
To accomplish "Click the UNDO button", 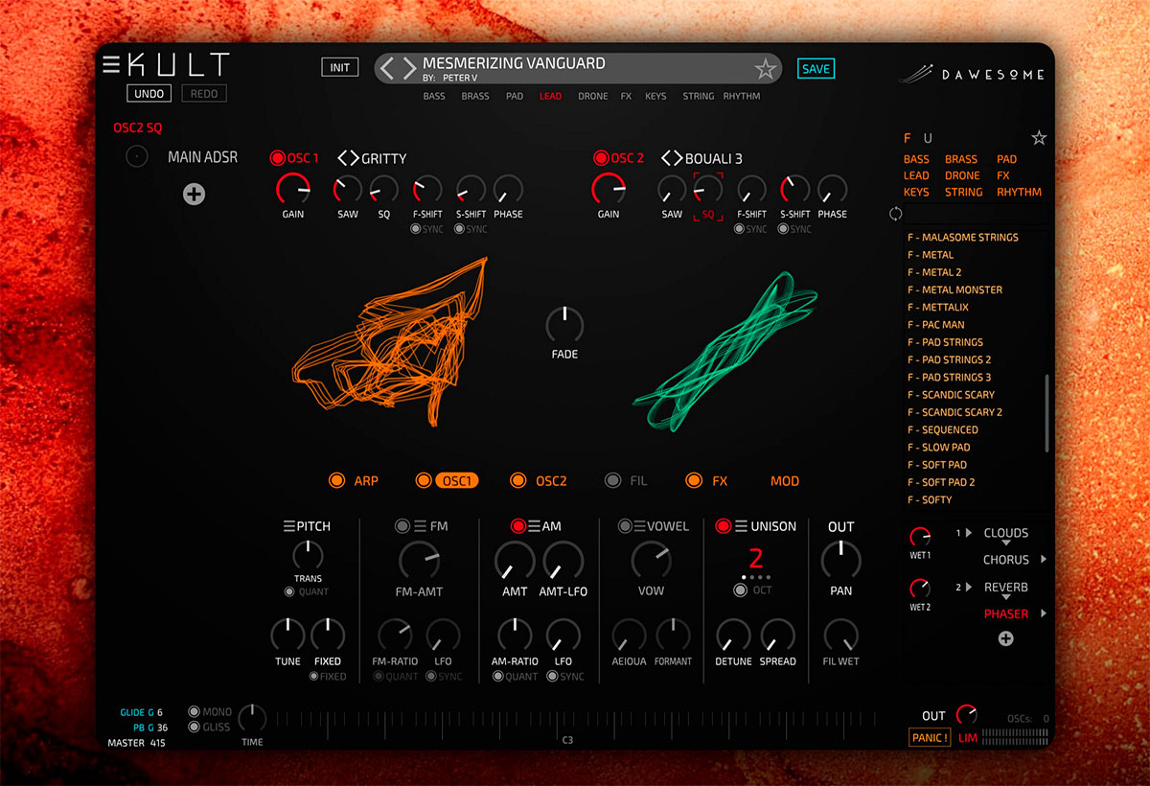I will (149, 94).
